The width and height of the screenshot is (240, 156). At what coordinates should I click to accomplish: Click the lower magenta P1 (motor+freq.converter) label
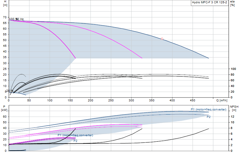(x=75, y=135)
